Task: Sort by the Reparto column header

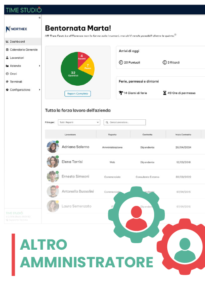Action: click(x=112, y=134)
